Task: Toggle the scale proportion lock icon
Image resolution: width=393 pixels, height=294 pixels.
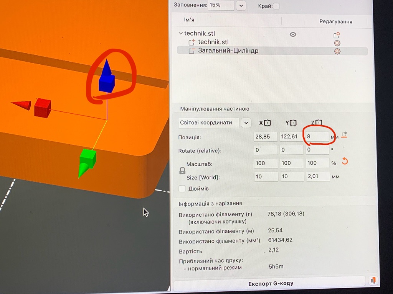Action: [182, 171]
